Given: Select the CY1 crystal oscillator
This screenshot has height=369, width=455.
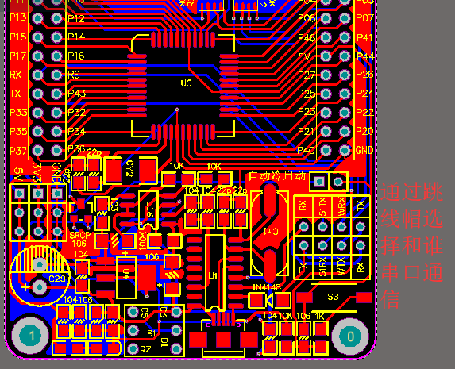Looking at the screenshot, I should click(269, 231).
